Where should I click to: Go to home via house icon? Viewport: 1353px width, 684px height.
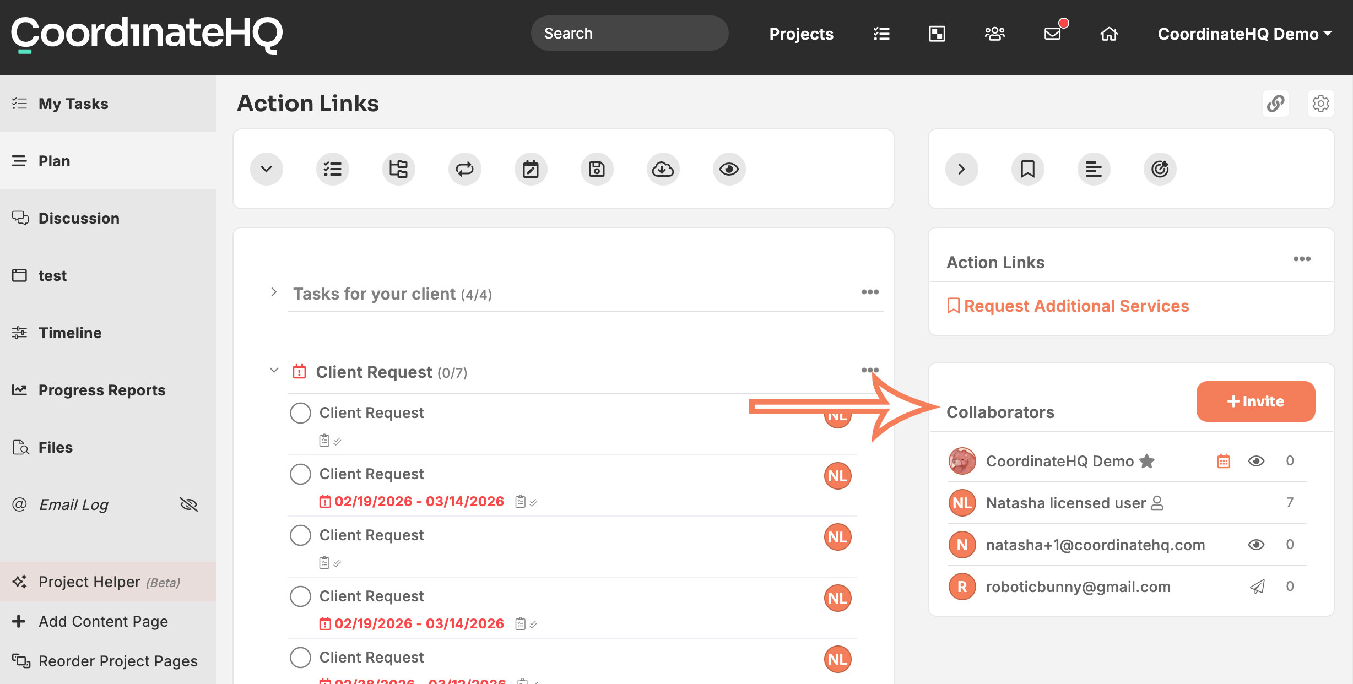point(1109,34)
